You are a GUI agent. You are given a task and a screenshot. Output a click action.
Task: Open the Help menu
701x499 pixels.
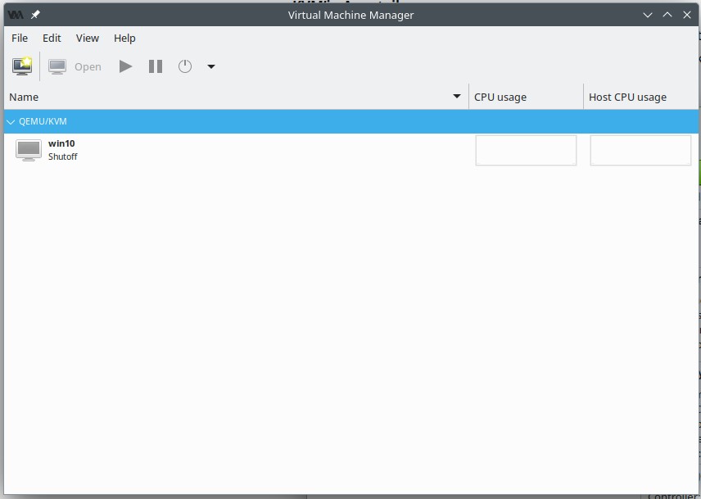coord(124,38)
